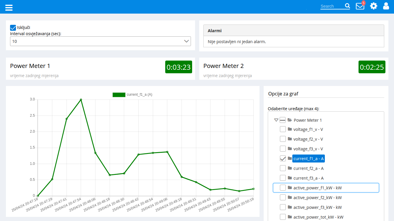Click the search magnifier icon

point(347,6)
